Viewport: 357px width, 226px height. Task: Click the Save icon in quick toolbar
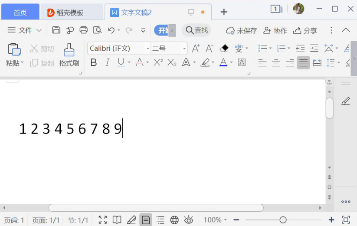[56, 30]
